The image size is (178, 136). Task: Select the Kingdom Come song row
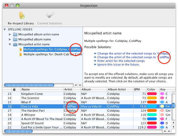pos(87,94)
